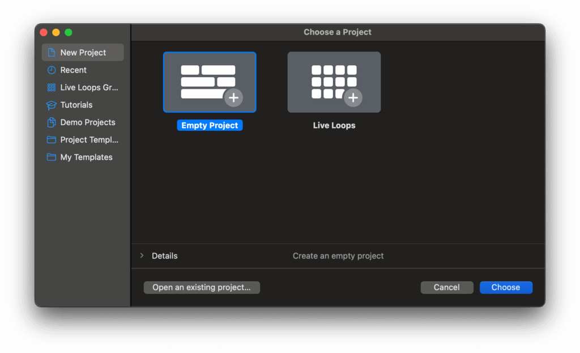
Task: Select the Empty Project thumbnail
Action: click(210, 83)
